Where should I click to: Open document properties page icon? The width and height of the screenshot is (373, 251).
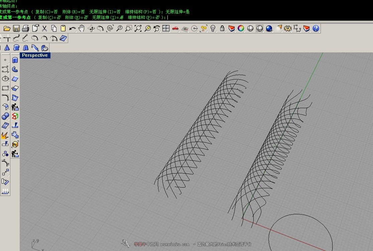35,28
